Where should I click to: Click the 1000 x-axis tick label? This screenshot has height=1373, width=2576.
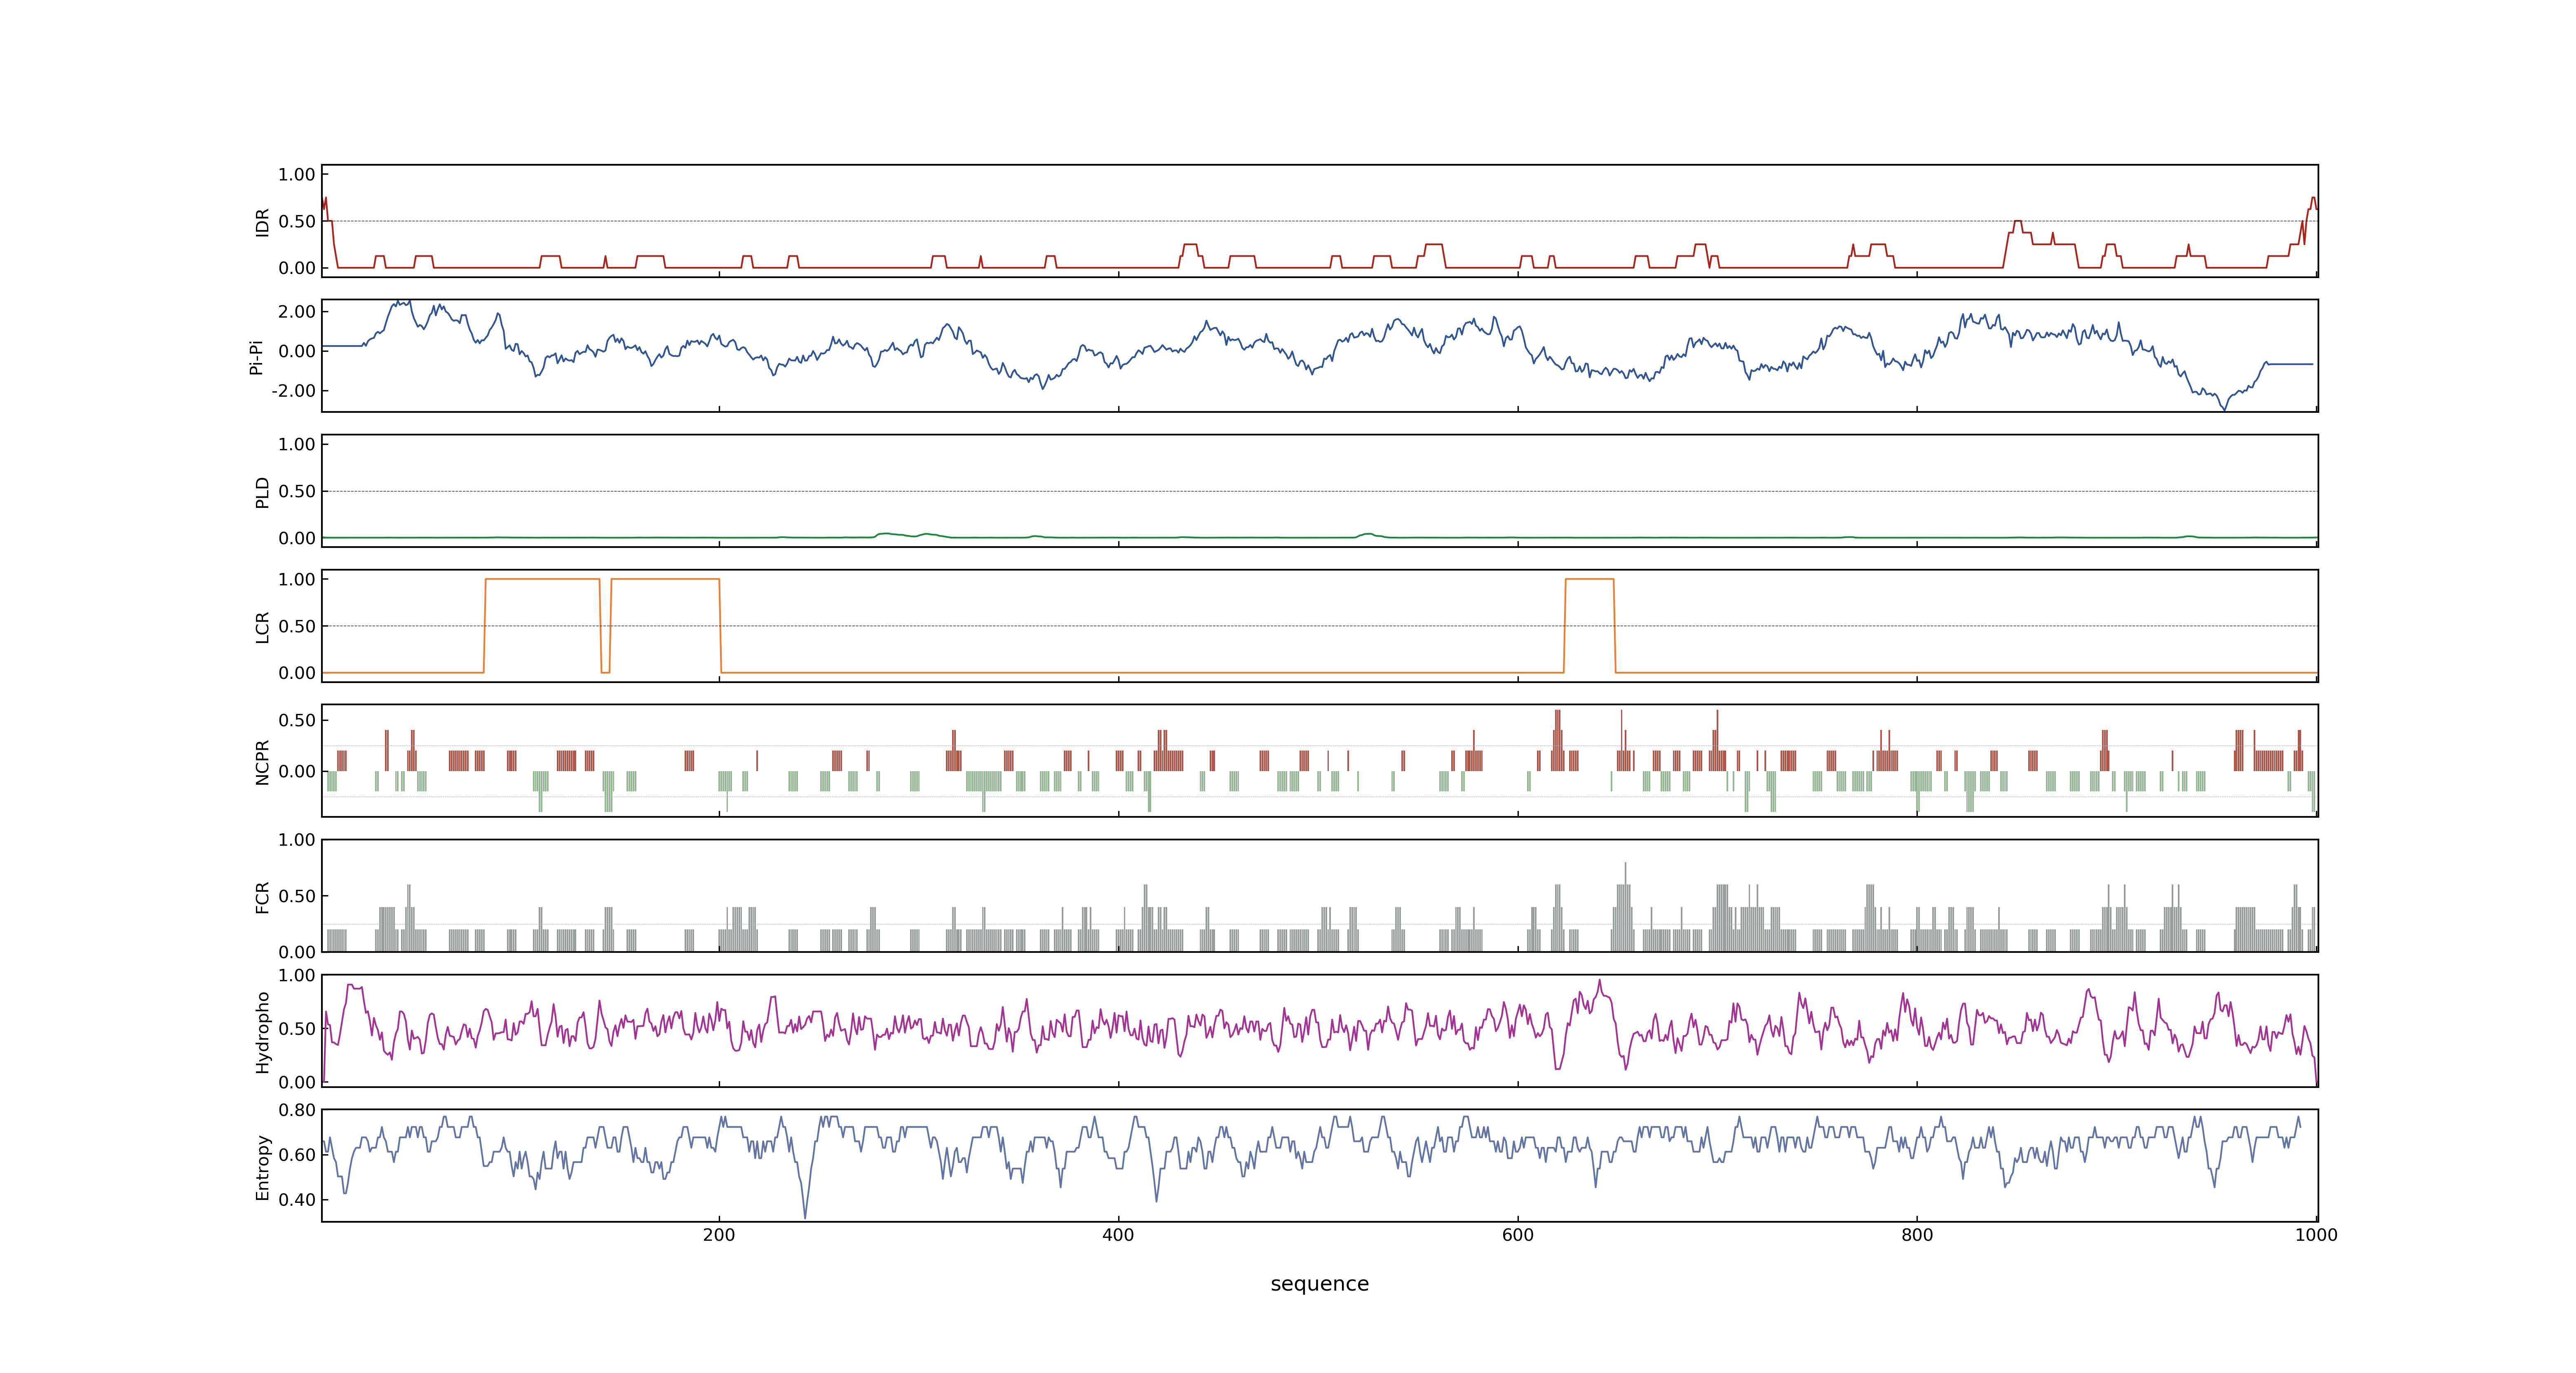pyautogui.click(x=2316, y=1235)
